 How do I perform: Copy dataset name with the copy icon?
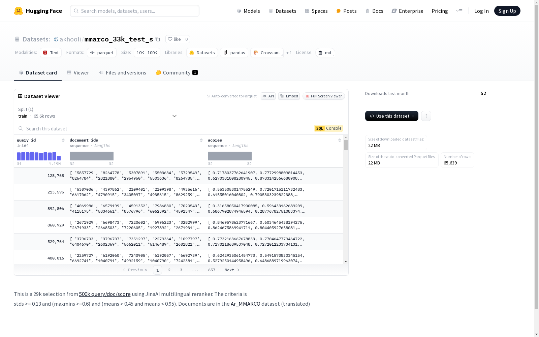158,39
